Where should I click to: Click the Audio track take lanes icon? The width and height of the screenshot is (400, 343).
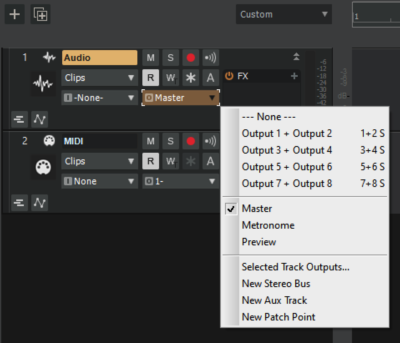(19, 119)
